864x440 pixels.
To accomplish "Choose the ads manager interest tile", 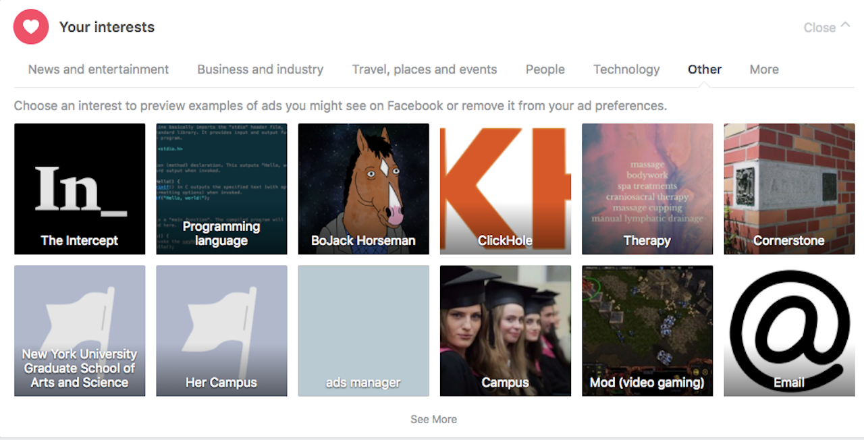I will 364,331.
